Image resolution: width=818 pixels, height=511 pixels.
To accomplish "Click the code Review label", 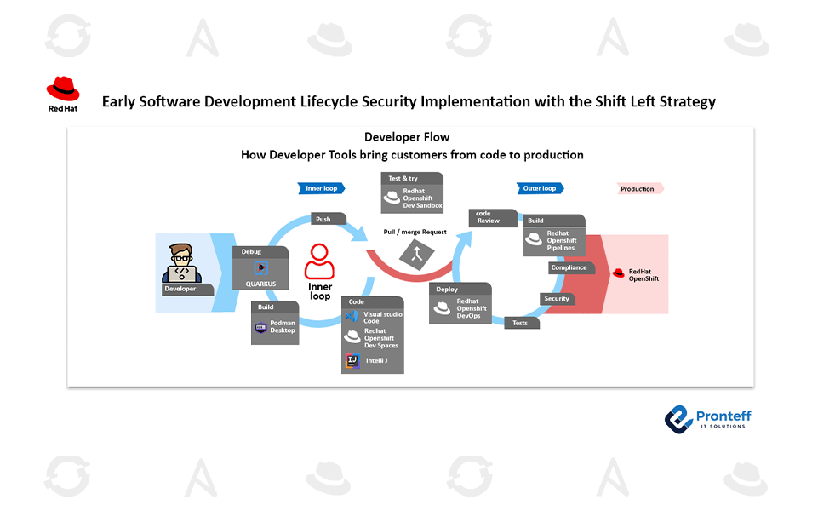I will tap(494, 217).
